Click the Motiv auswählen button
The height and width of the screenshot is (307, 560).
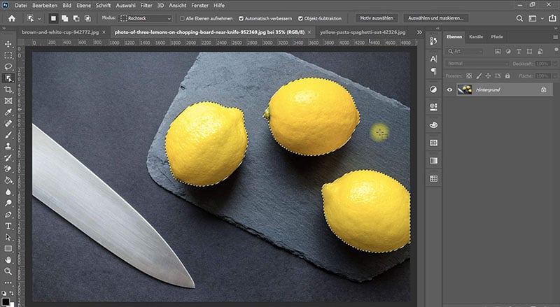tap(377, 18)
